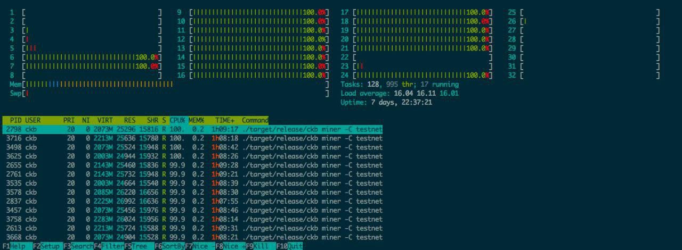This screenshot has width=682, height=250.
Task: Select the process row with PID 2837
Action: pos(192,201)
